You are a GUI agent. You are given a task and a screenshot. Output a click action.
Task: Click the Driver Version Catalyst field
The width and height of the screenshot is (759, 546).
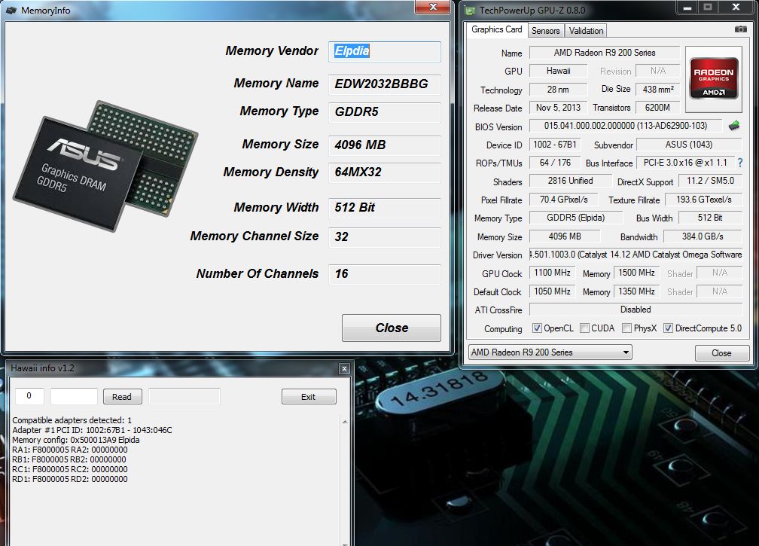[636, 255]
